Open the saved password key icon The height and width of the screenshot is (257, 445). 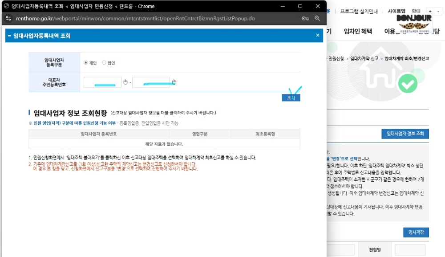click(x=305, y=18)
